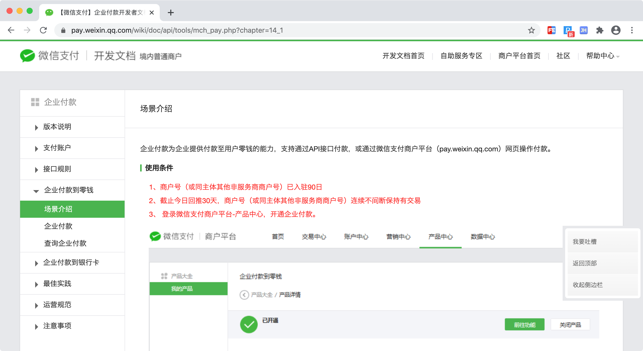
Task: Open 商户平台首页 navigation item
Action: tap(519, 56)
